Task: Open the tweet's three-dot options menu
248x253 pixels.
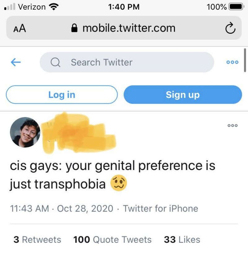Action: pyautogui.click(x=232, y=125)
